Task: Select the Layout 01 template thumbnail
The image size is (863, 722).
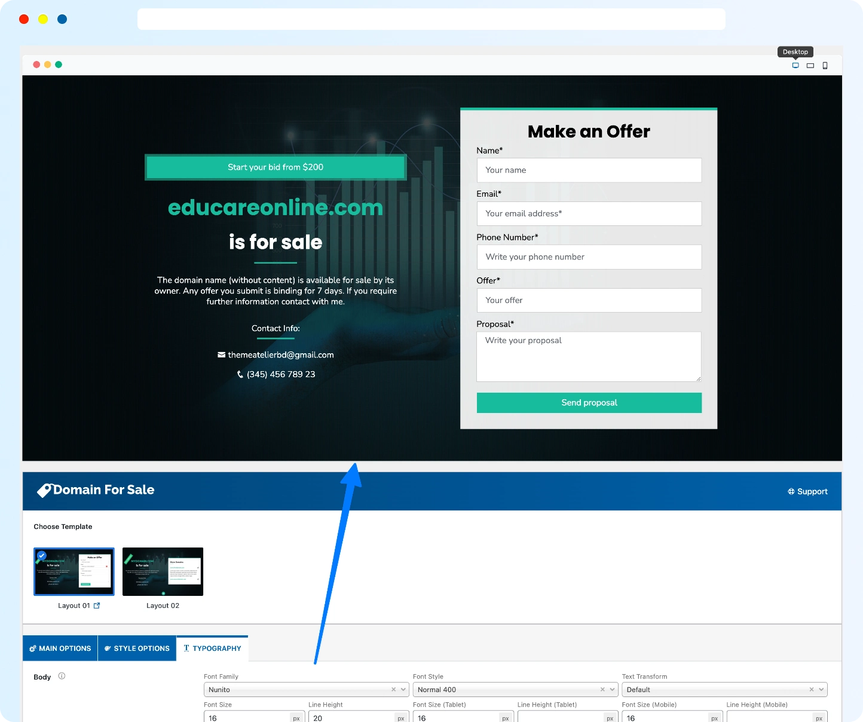Action: [74, 571]
